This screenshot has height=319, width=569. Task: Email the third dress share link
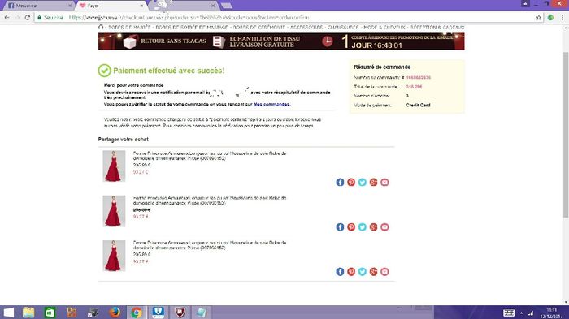click(x=384, y=271)
